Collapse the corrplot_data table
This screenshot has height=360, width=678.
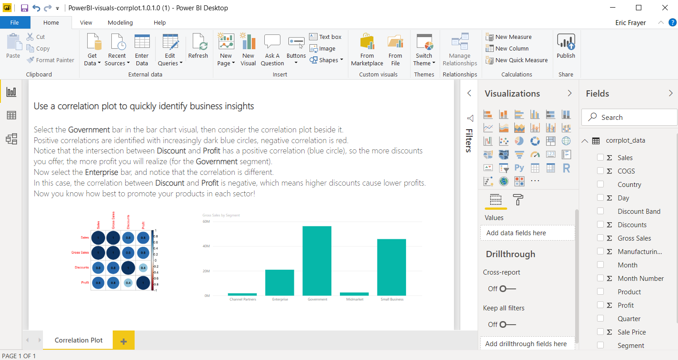pos(585,140)
